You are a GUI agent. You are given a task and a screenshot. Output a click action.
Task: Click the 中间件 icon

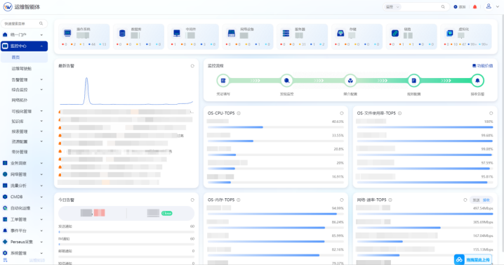177,33
